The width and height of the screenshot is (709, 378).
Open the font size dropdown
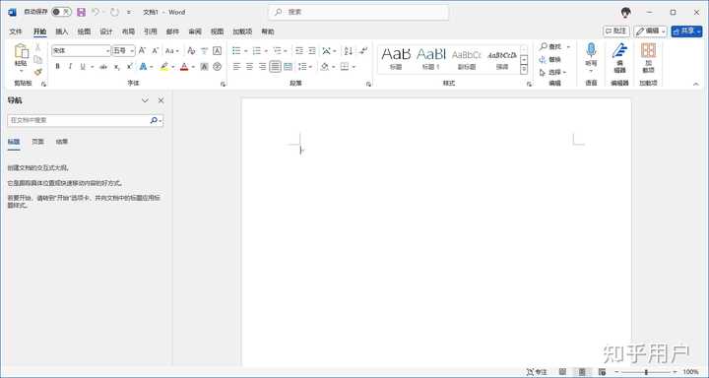pos(132,50)
